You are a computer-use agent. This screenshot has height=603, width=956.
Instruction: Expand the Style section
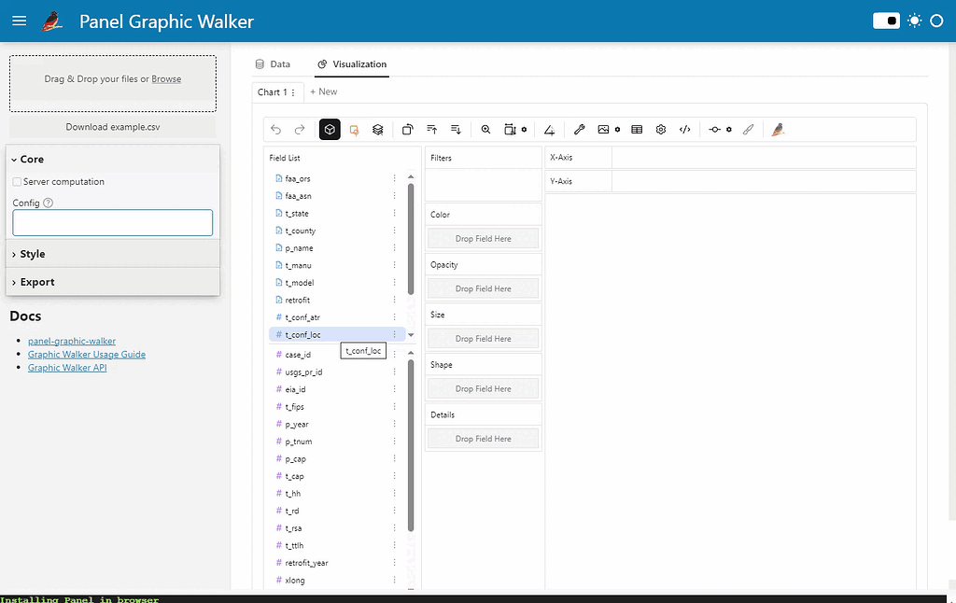click(x=32, y=254)
